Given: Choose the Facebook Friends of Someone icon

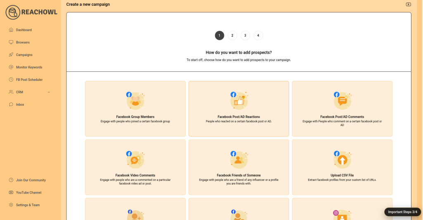Looking at the screenshot, I should (x=238, y=159).
